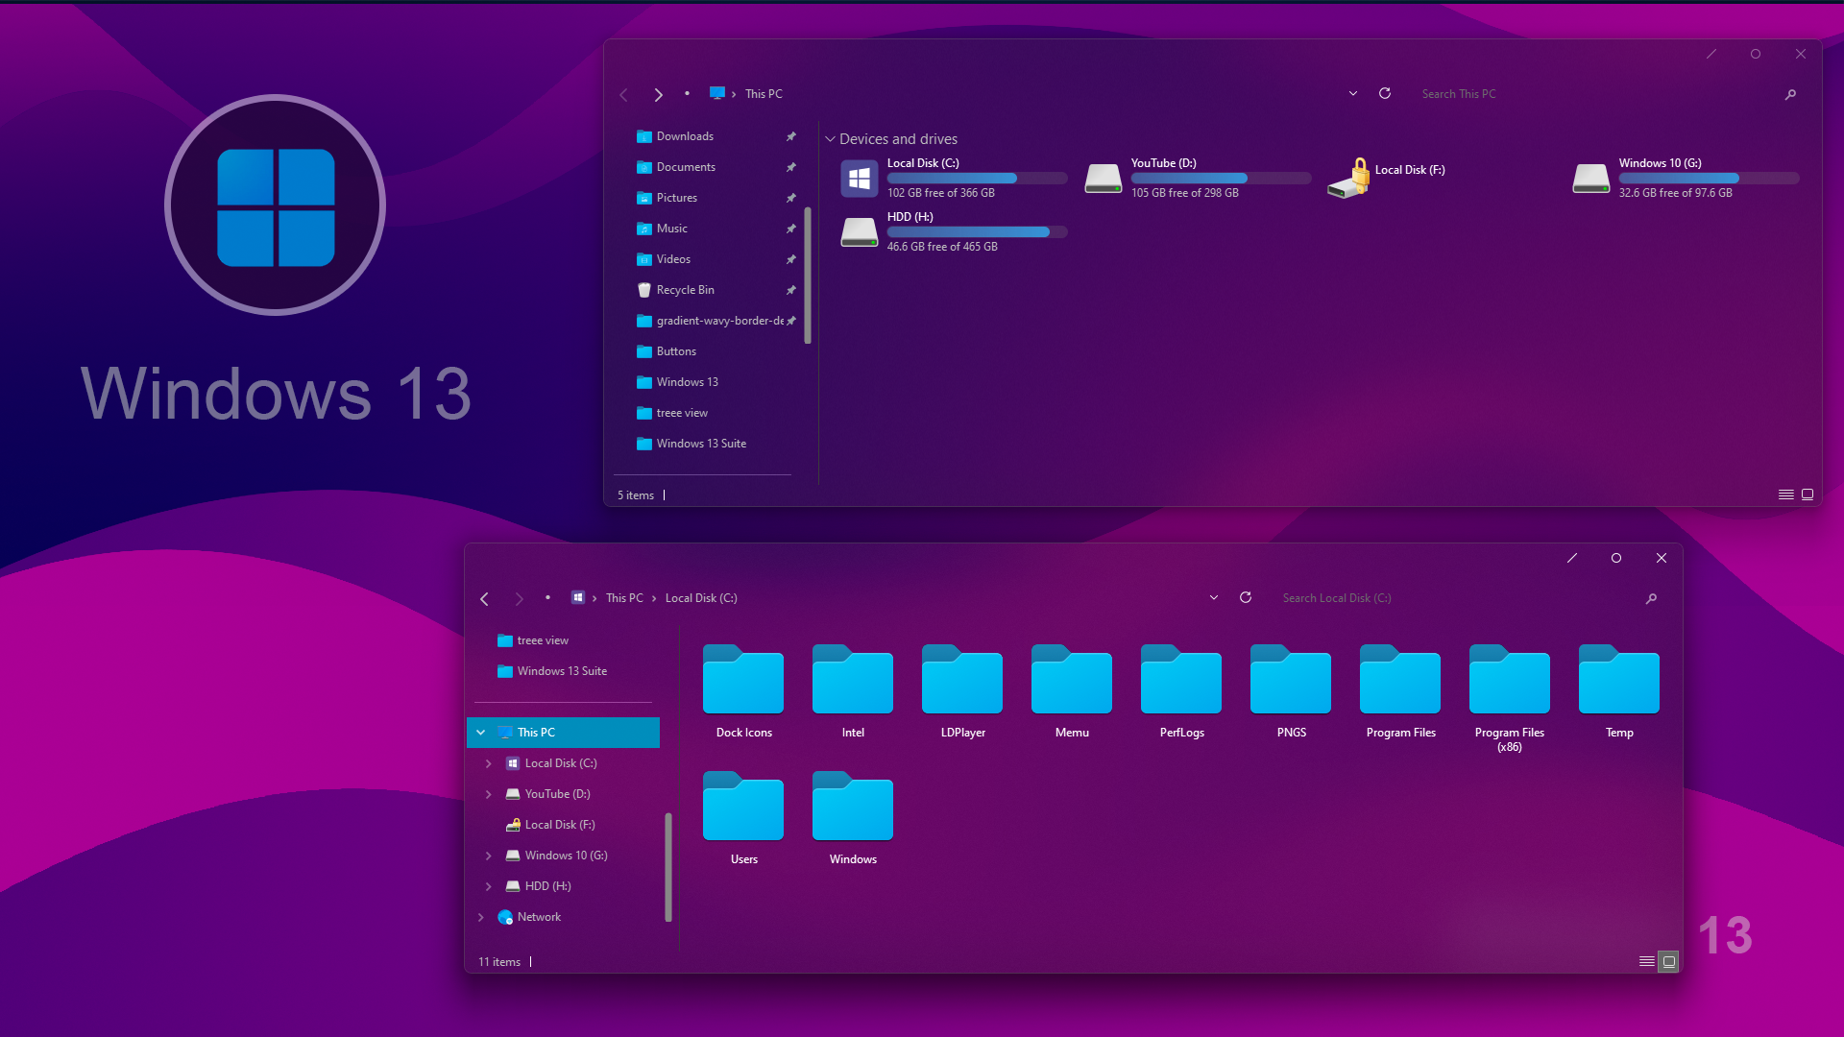This screenshot has width=1844, height=1037.
Task: Click Local Disk (C:) breadcrumb segment
Action: 701,598
